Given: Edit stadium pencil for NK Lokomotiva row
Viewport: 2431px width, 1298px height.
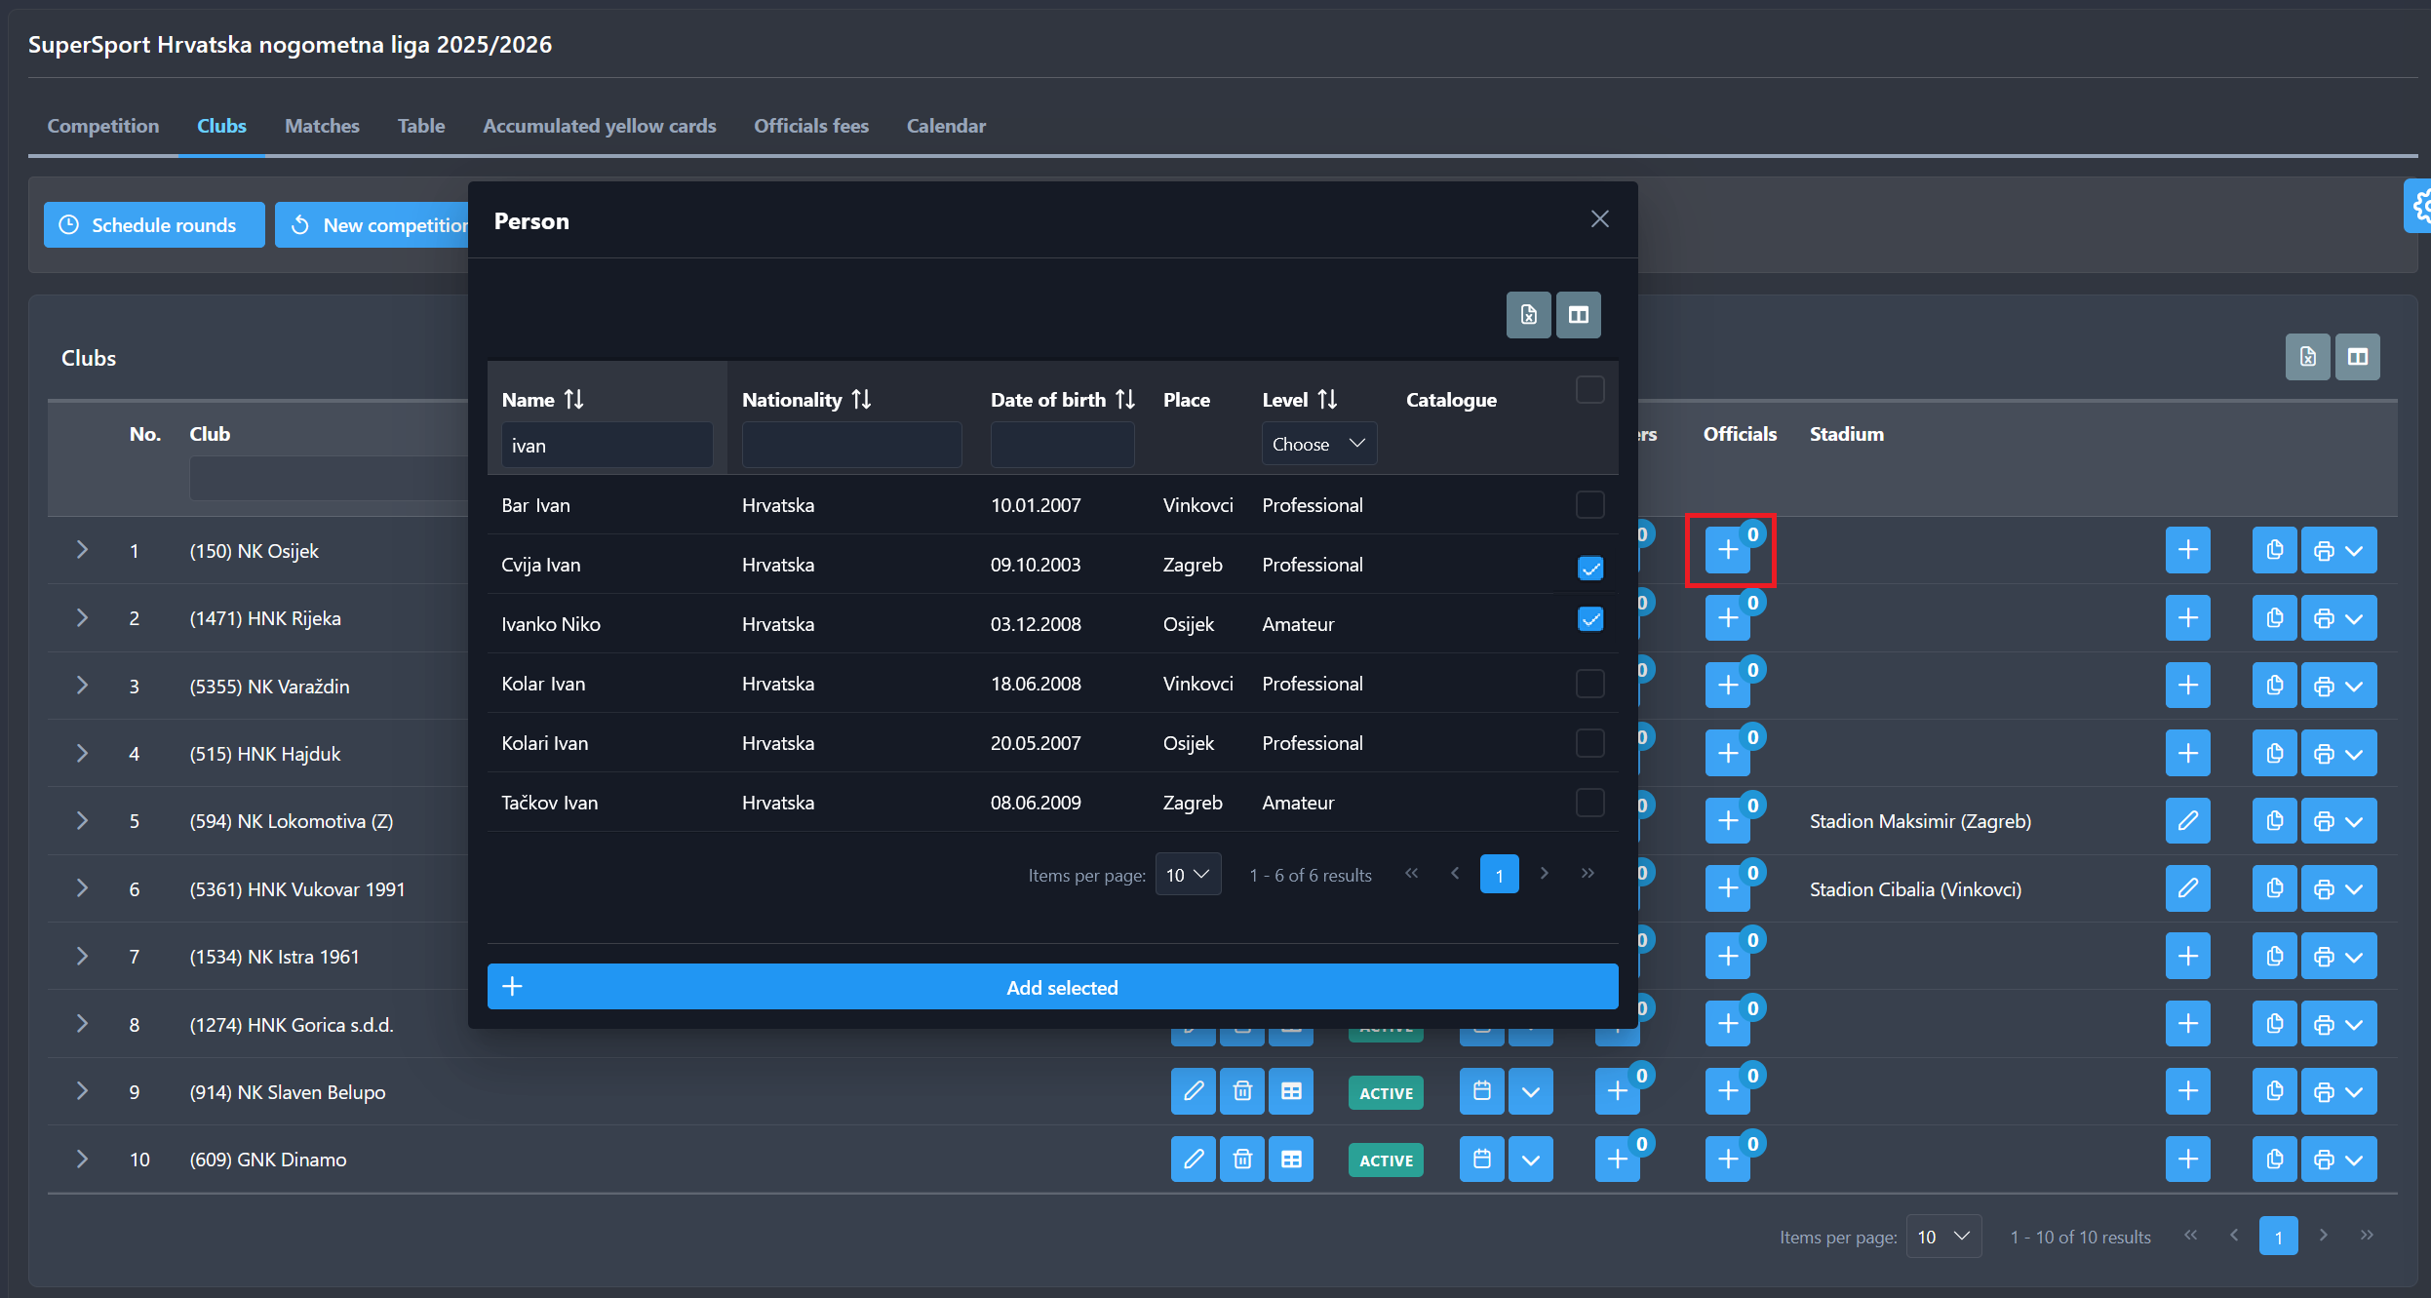Looking at the screenshot, I should click(x=2187, y=821).
